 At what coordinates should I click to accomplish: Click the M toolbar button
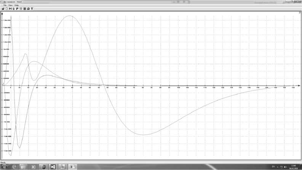pos(10,9)
